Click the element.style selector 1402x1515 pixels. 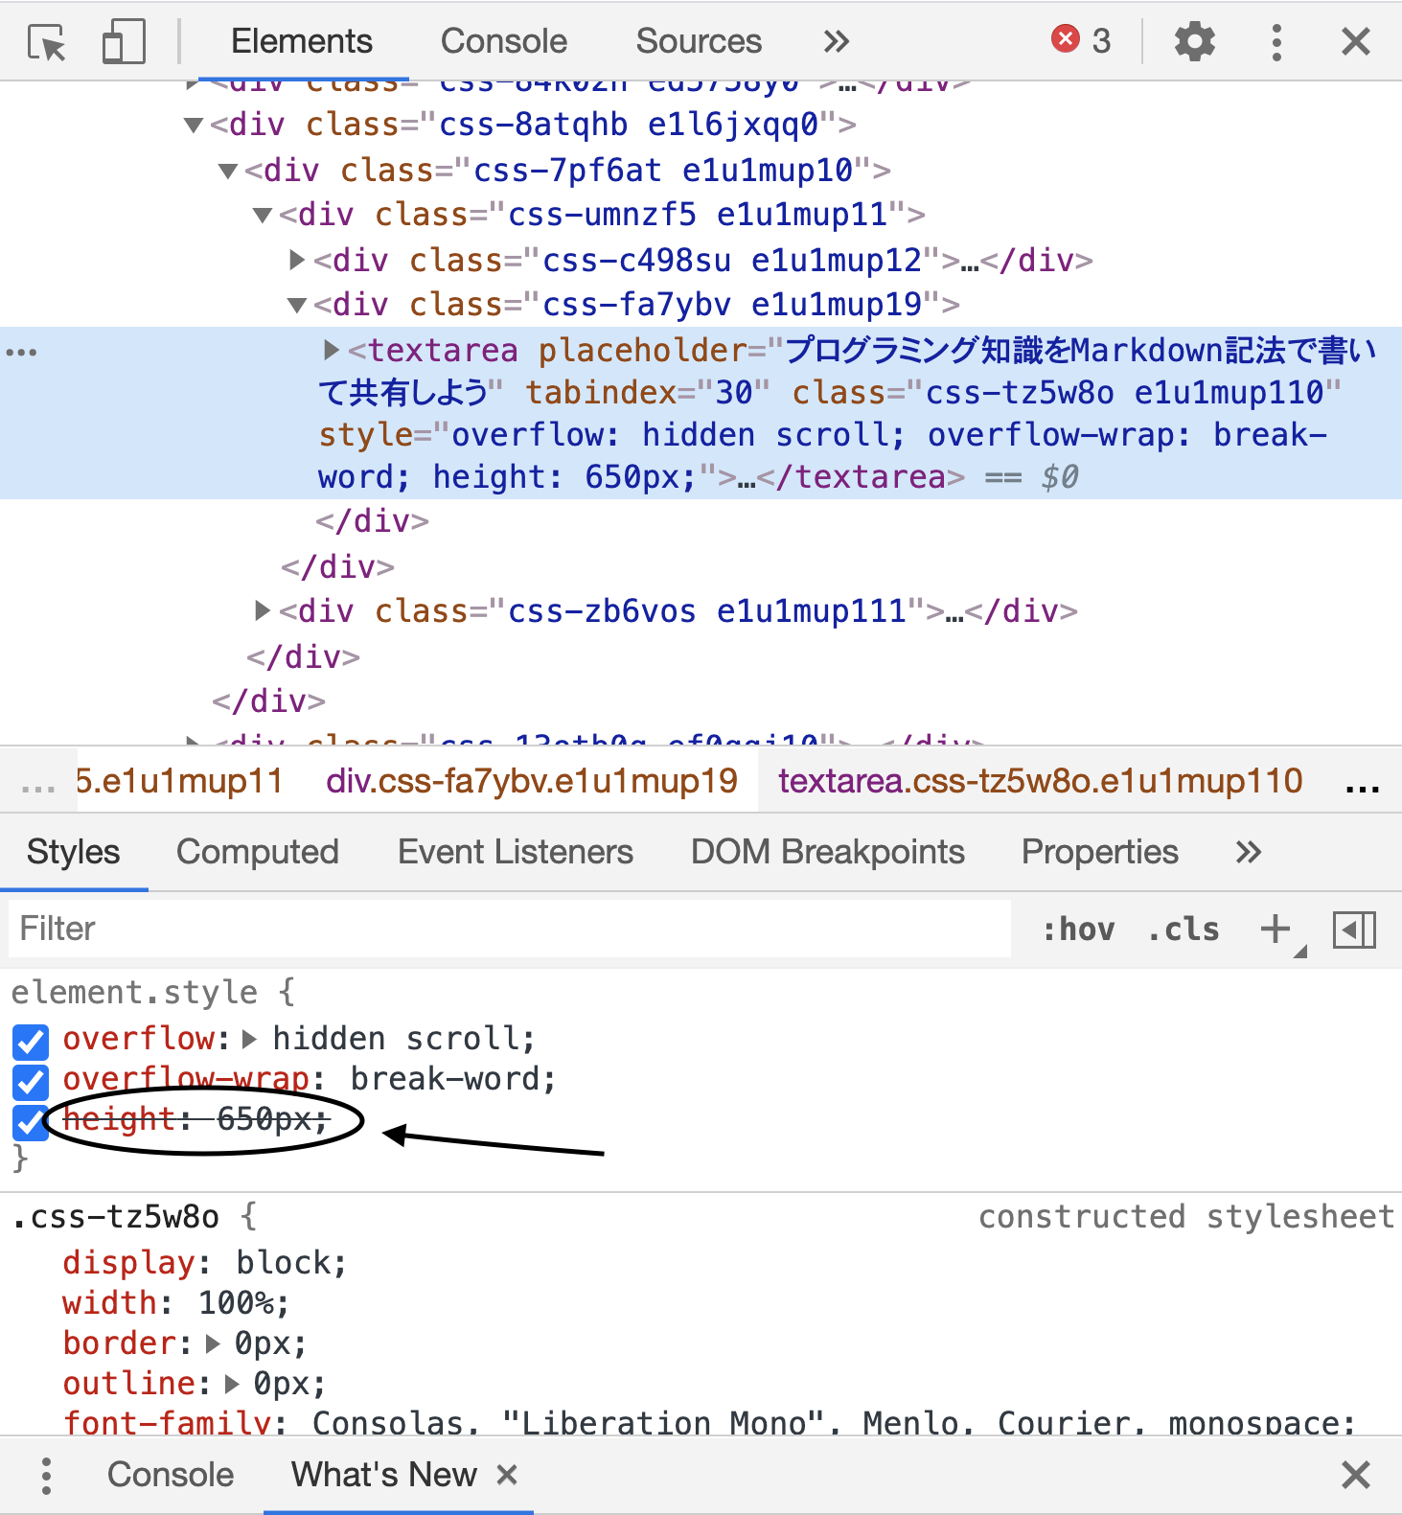tap(135, 992)
